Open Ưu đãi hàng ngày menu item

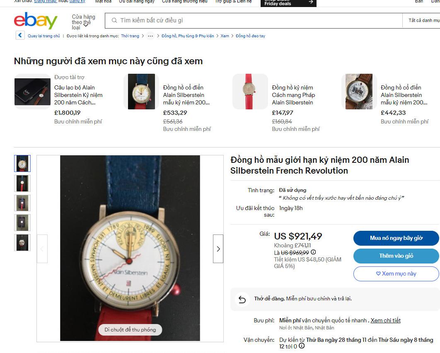click(137, 1)
